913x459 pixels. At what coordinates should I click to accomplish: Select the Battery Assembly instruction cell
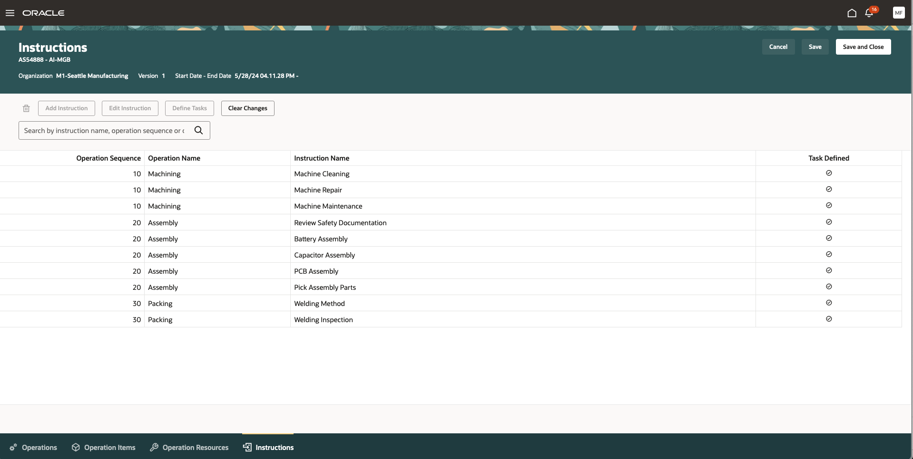(523, 239)
